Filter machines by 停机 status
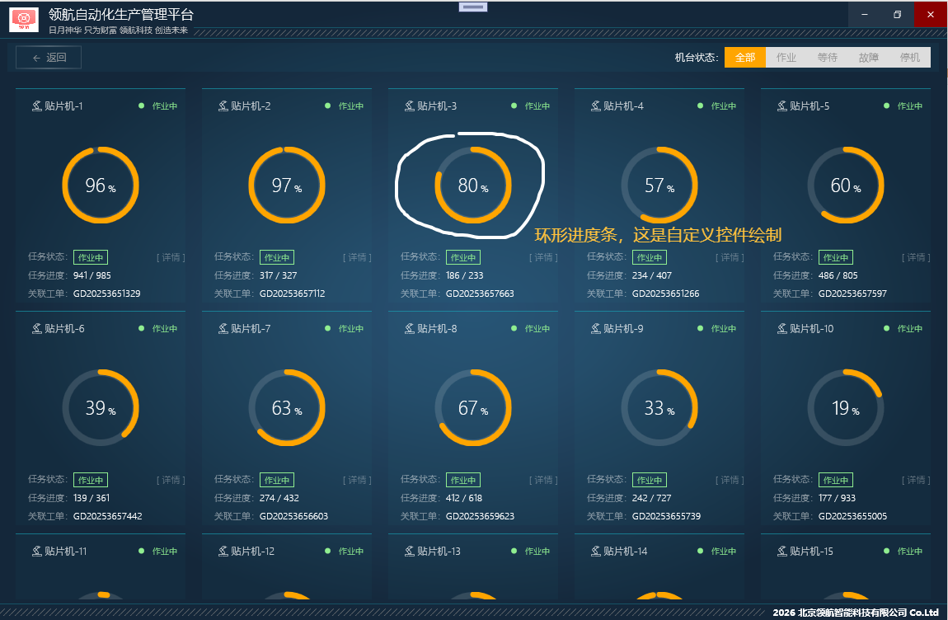948x620 pixels. (x=909, y=58)
